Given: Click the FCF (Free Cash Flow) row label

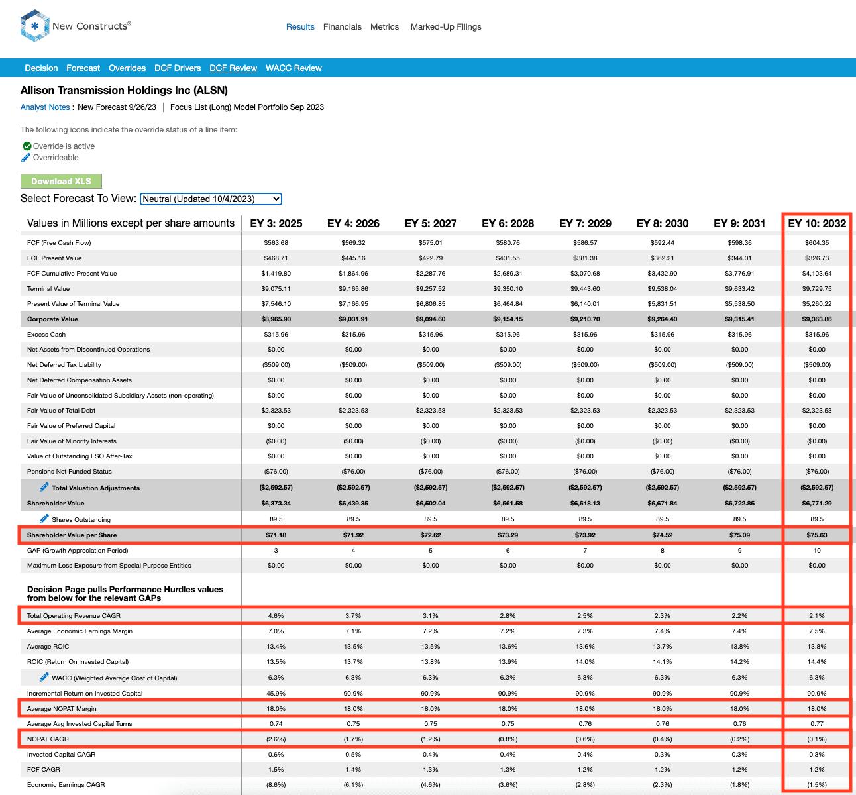Looking at the screenshot, I should (59, 243).
